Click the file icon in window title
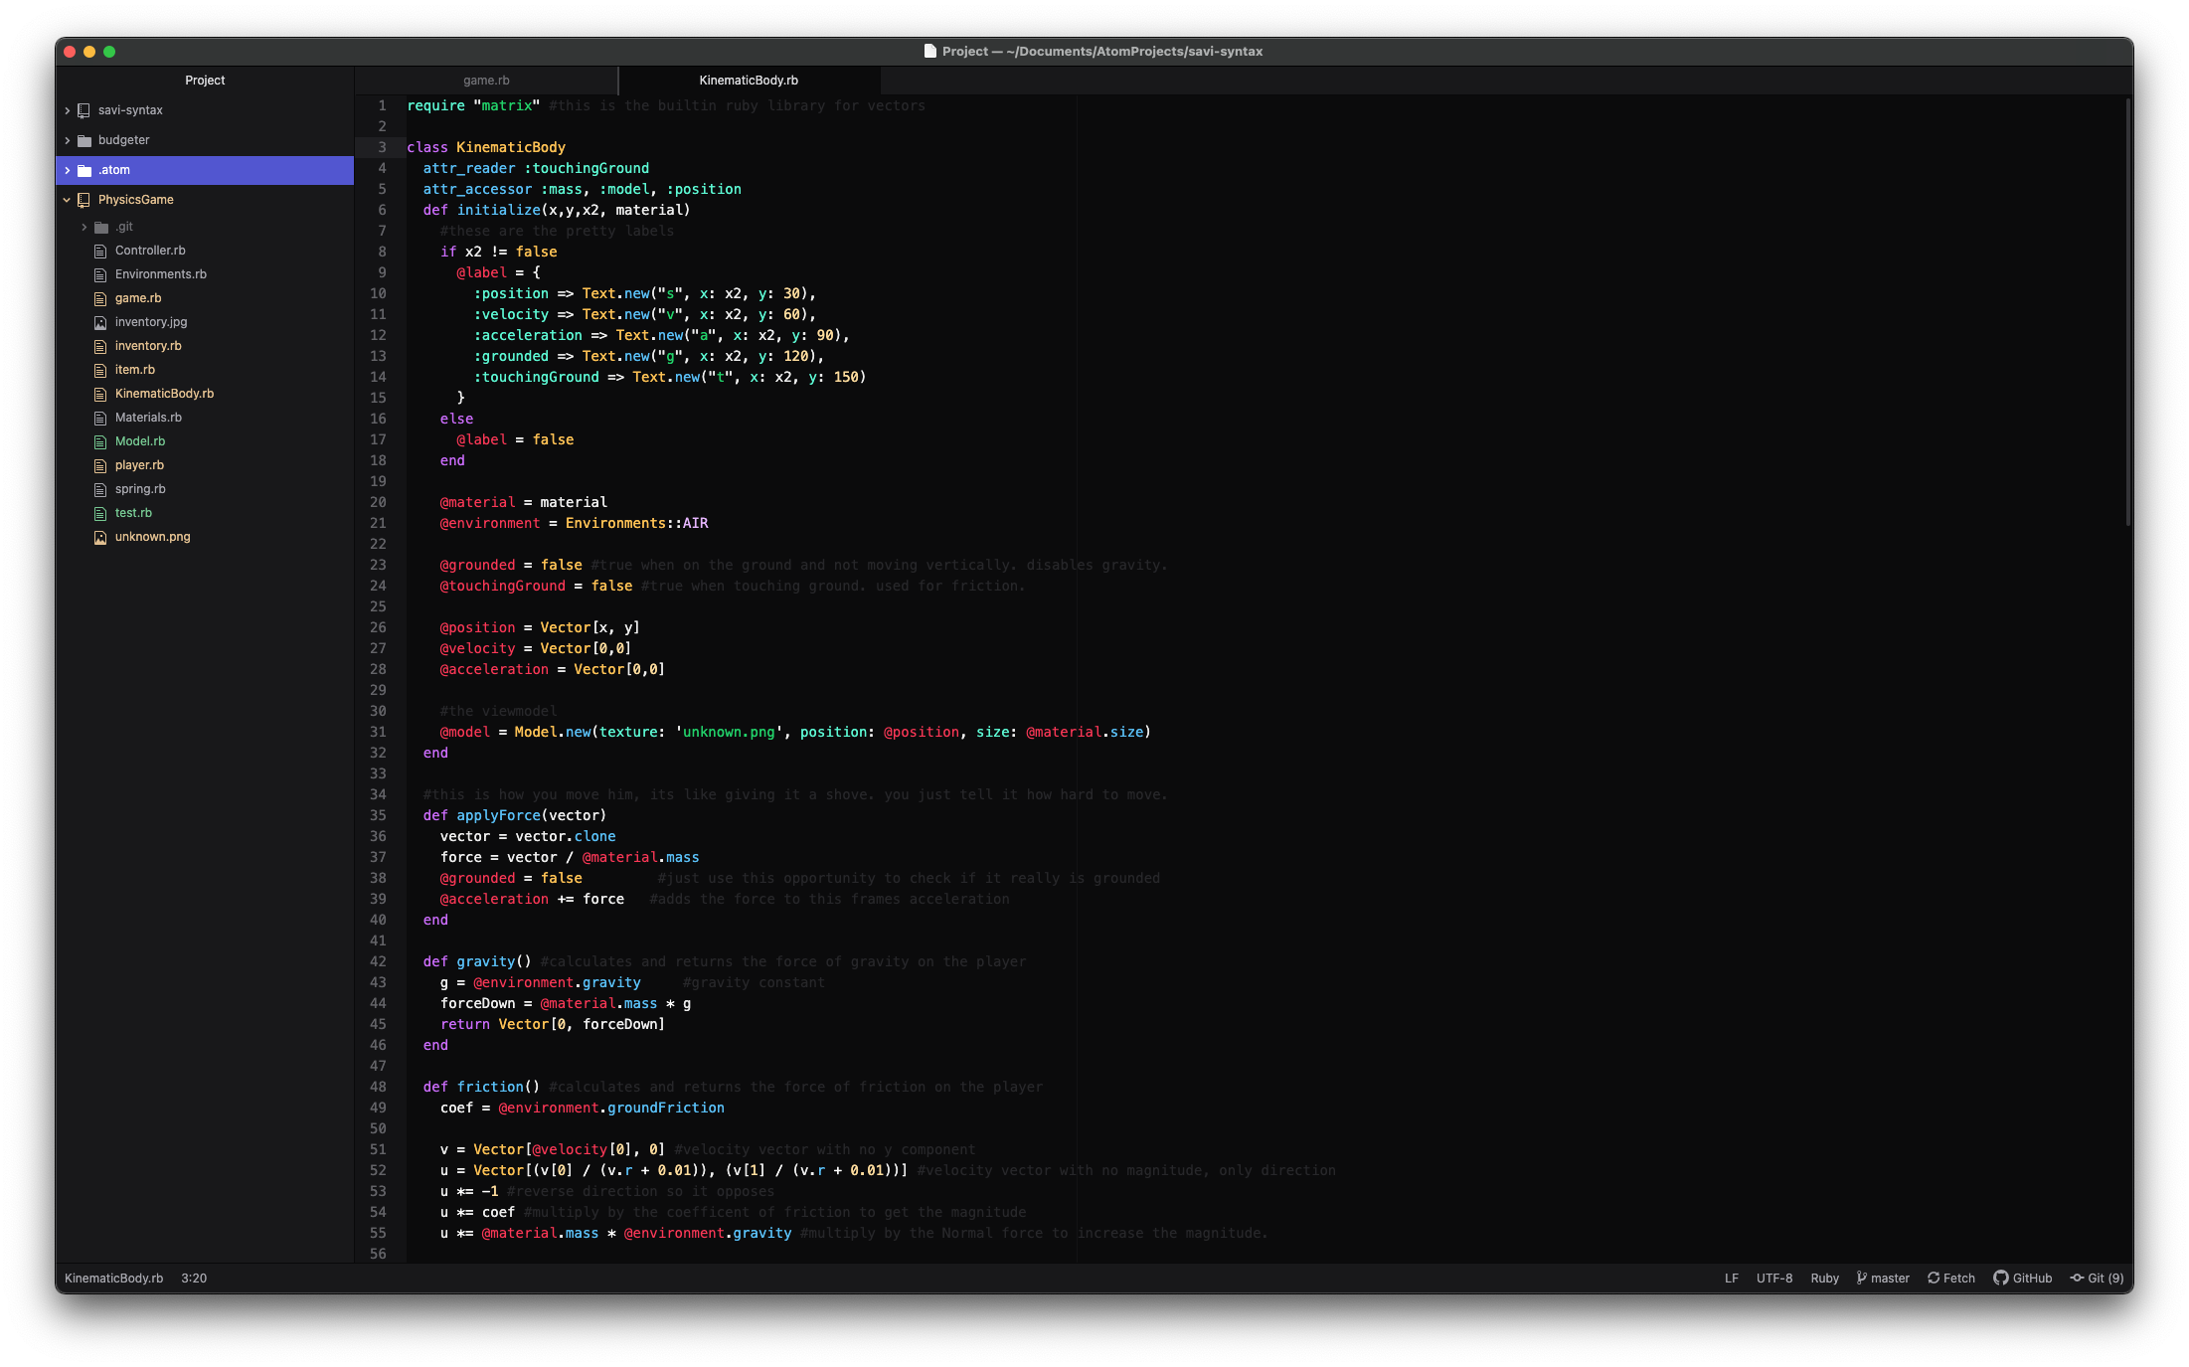The width and height of the screenshot is (2189, 1367). [x=929, y=51]
